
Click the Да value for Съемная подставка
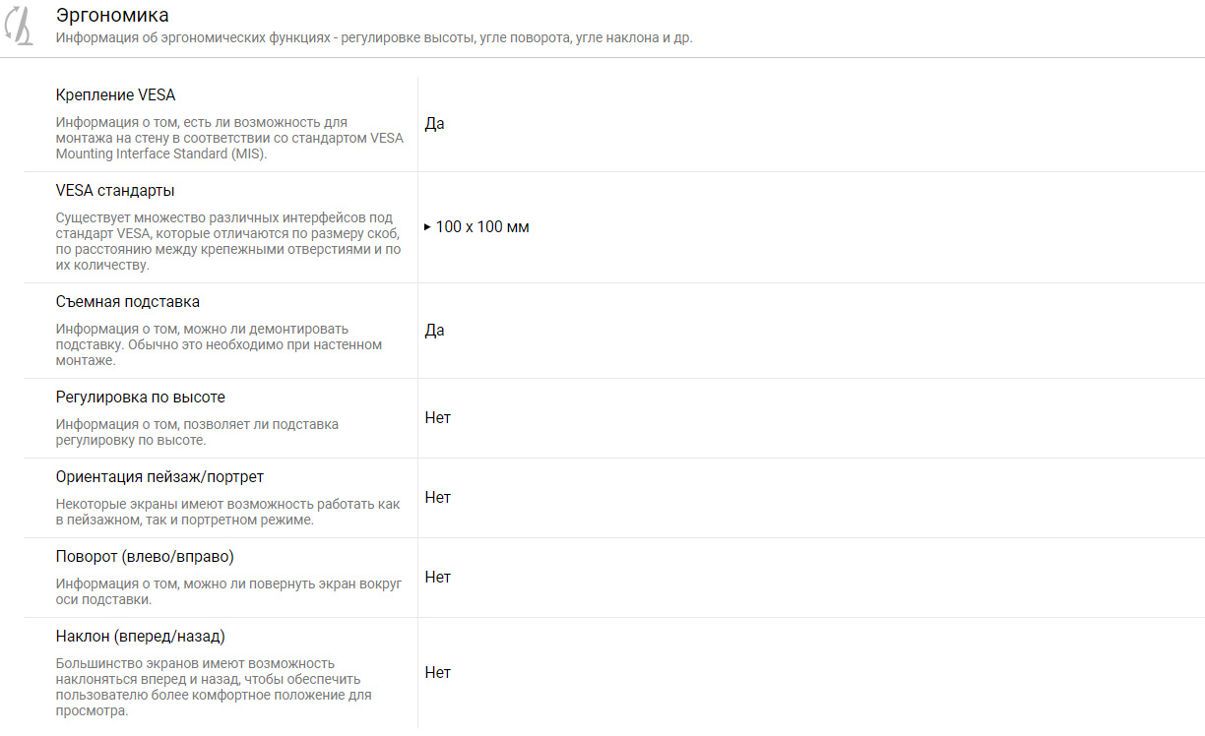coord(434,331)
